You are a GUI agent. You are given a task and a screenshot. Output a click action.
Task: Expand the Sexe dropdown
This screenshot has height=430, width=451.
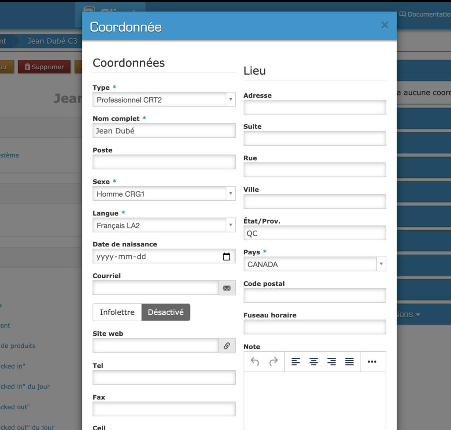tap(164, 194)
